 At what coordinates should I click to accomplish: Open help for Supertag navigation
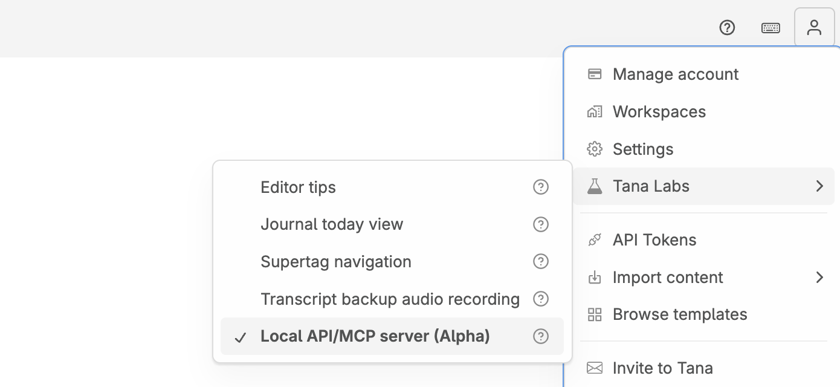(x=540, y=262)
